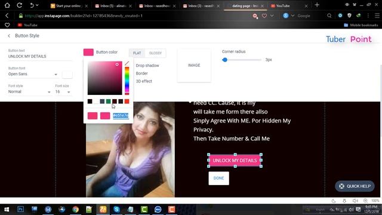Open Google Chrome from the taskbar
Image resolution: width=382 pixels, height=215 pixels.
(x=76, y=209)
